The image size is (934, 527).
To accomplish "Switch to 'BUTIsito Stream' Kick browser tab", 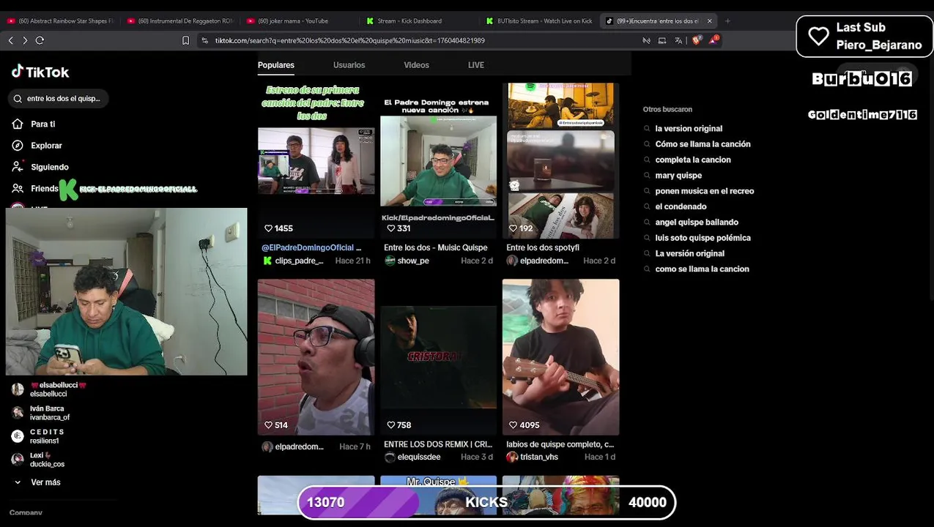I will [x=539, y=21].
